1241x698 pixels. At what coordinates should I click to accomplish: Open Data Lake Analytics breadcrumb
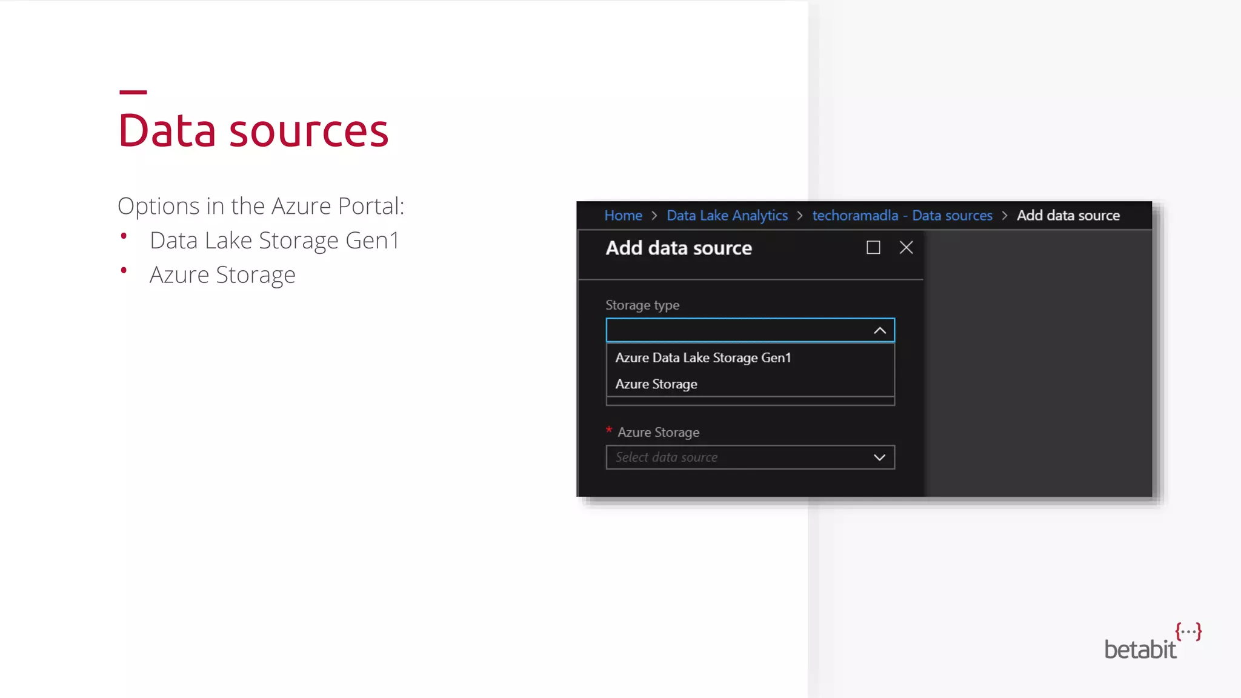point(727,216)
